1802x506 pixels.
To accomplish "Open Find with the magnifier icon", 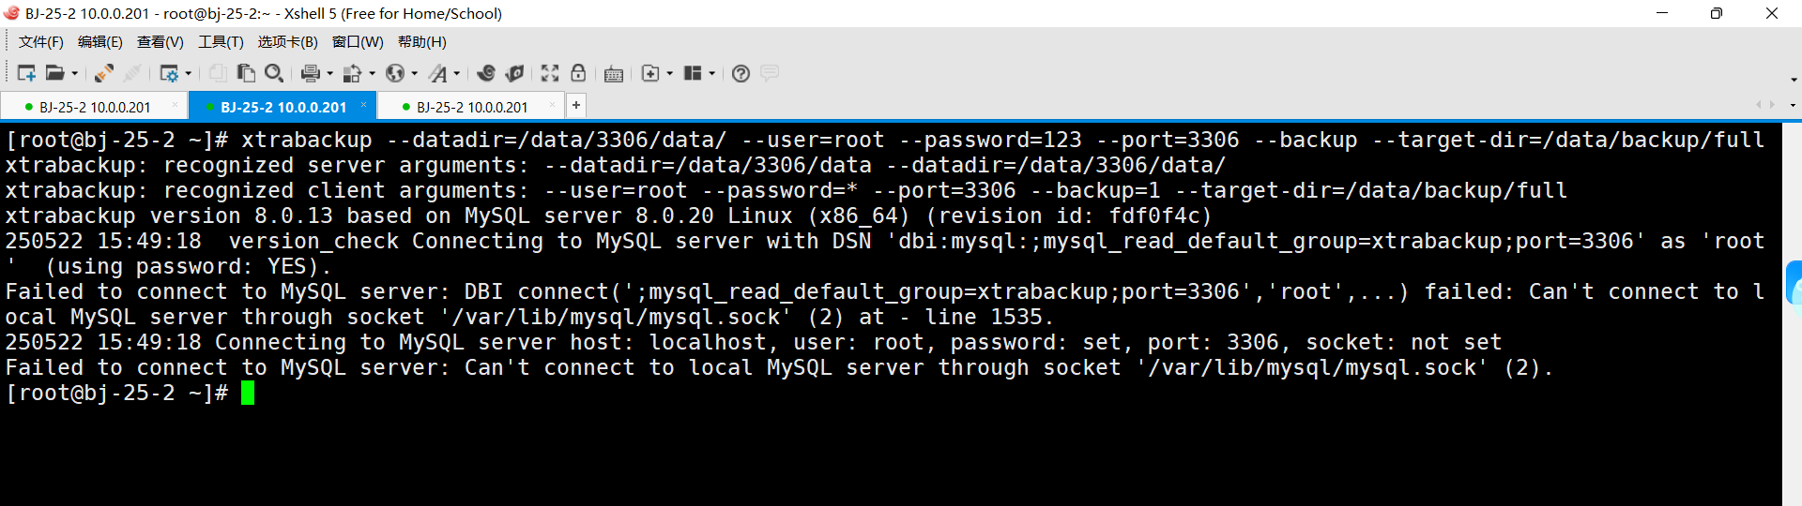I will tap(274, 73).
